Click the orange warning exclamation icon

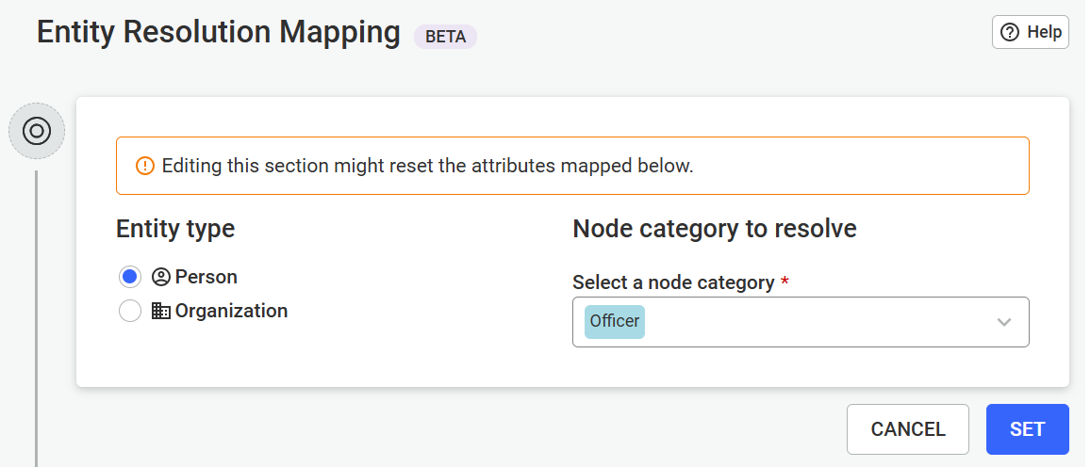[x=144, y=166]
